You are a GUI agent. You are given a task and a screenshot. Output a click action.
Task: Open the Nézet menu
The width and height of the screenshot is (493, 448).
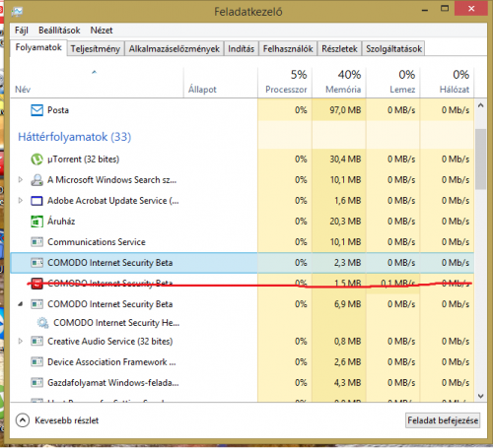102,31
